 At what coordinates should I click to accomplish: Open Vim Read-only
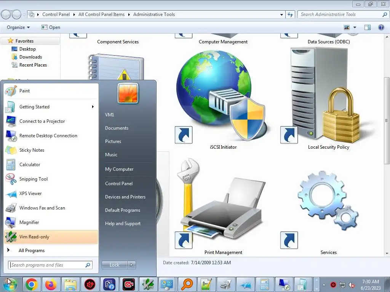pyautogui.click(x=51, y=237)
